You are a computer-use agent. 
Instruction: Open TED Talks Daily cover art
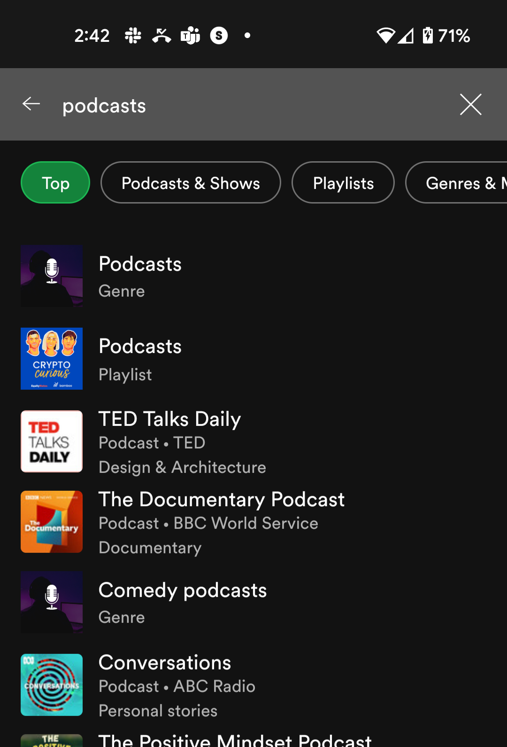[52, 441]
